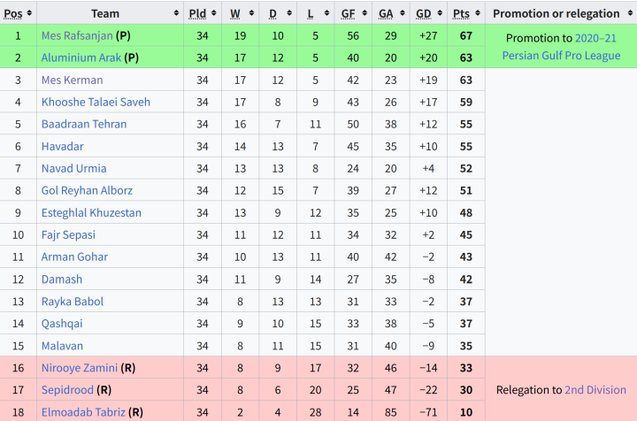Viewport: 637px width, 421px height.
Task: Click the Pts abbreviation header
Action: (461, 14)
